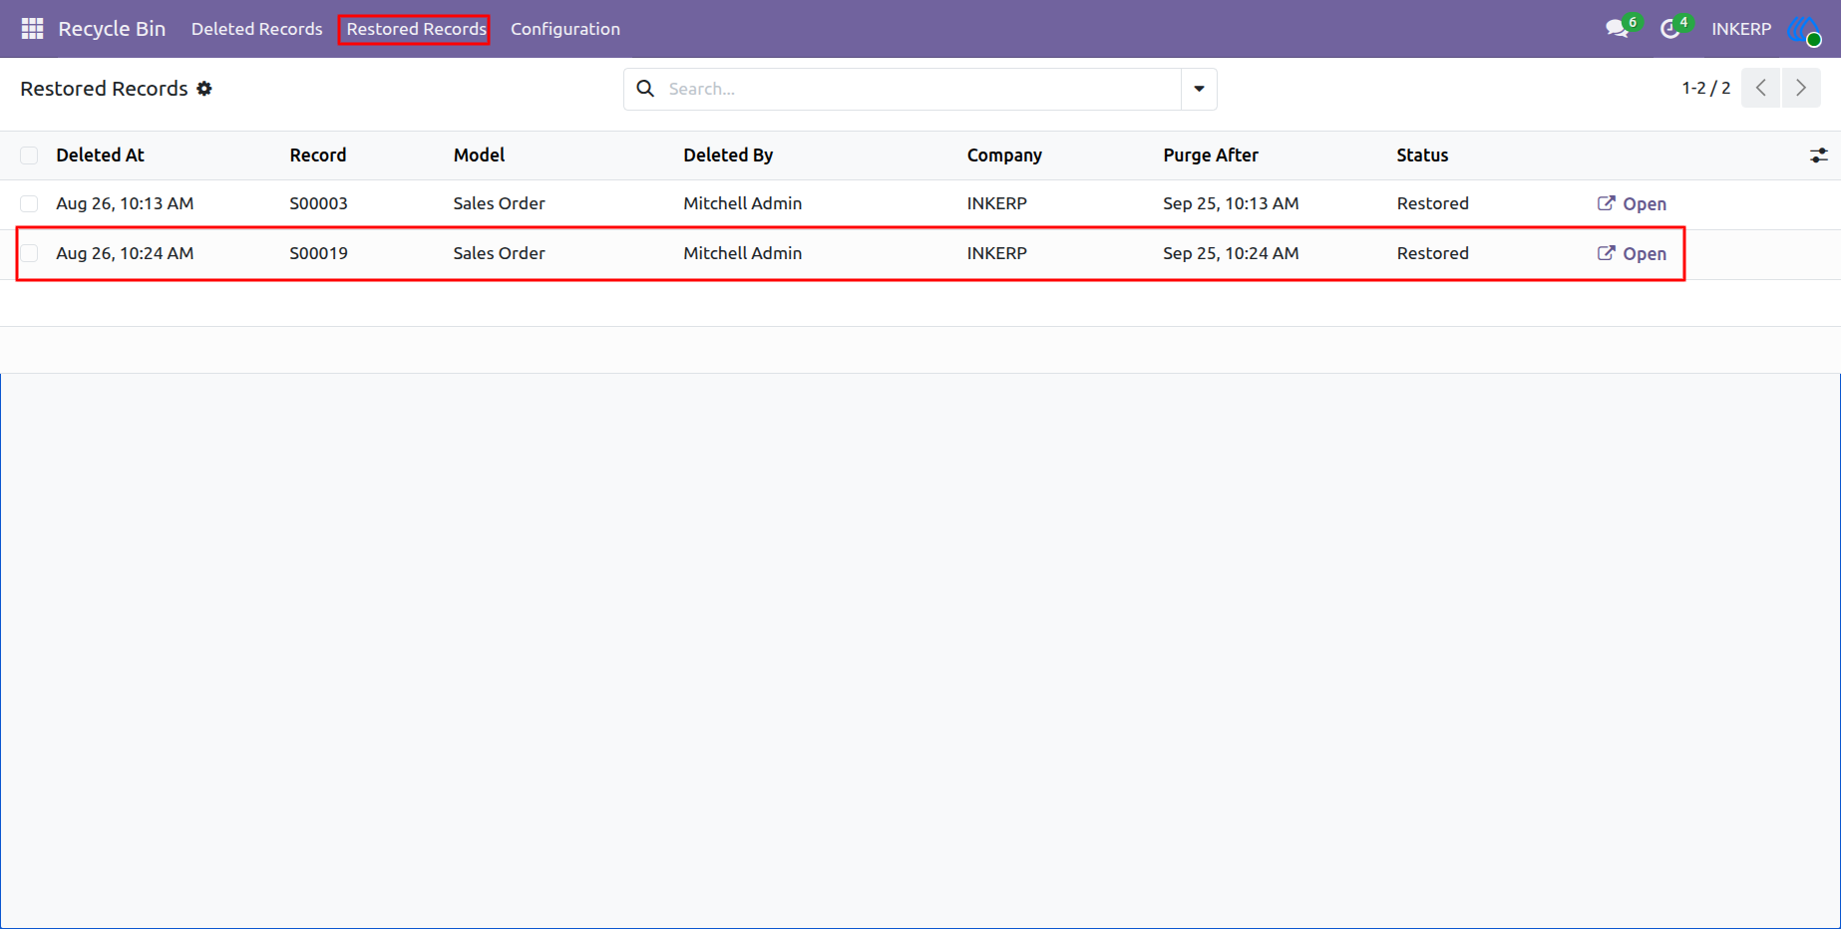Click the Aug 26, 10:13 AM cell
This screenshot has height=929, width=1841.
[125, 203]
